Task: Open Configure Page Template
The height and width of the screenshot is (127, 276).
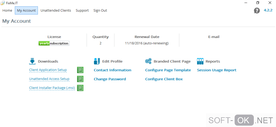Action: (x=168, y=70)
